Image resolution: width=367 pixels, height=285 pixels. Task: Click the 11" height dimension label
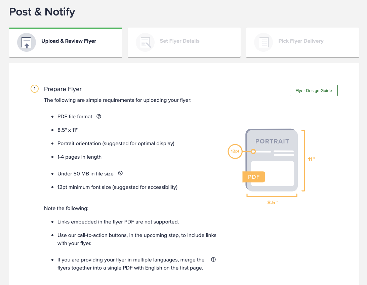pyautogui.click(x=311, y=159)
